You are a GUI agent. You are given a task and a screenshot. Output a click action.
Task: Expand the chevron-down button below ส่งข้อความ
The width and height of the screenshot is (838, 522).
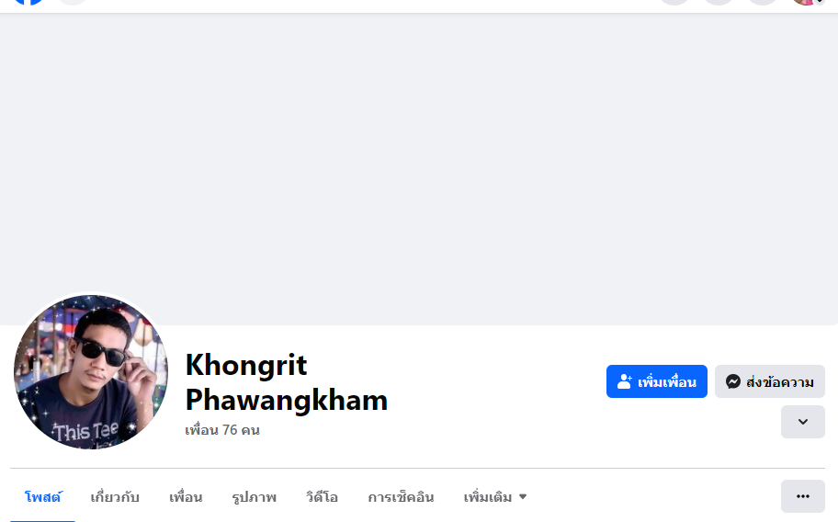click(x=803, y=422)
